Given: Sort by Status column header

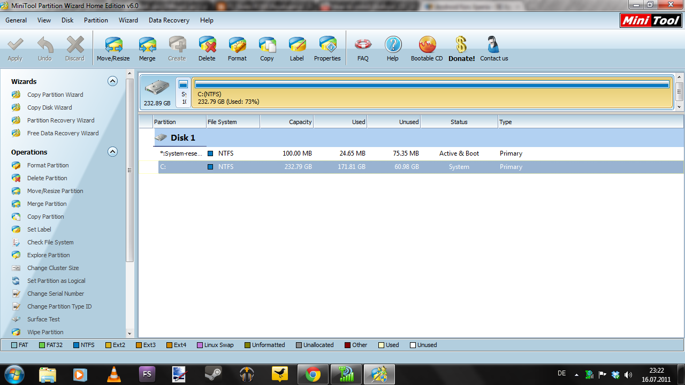Looking at the screenshot, I should pyautogui.click(x=459, y=122).
